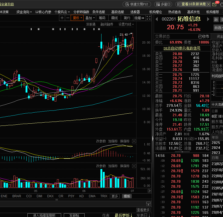Click the 卖一 20.76 order book row

tap(182, 70)
